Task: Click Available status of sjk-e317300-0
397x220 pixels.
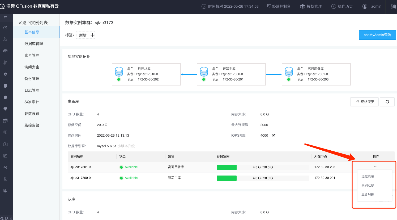Action: [x=129, y=178]
